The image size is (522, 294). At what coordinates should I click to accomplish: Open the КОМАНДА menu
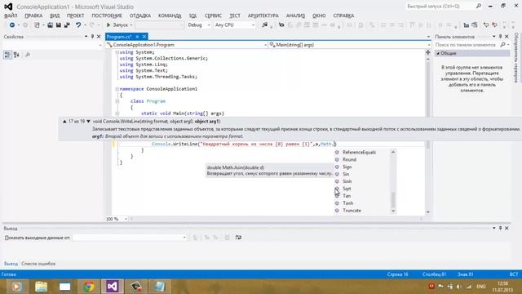pos(170,16)
